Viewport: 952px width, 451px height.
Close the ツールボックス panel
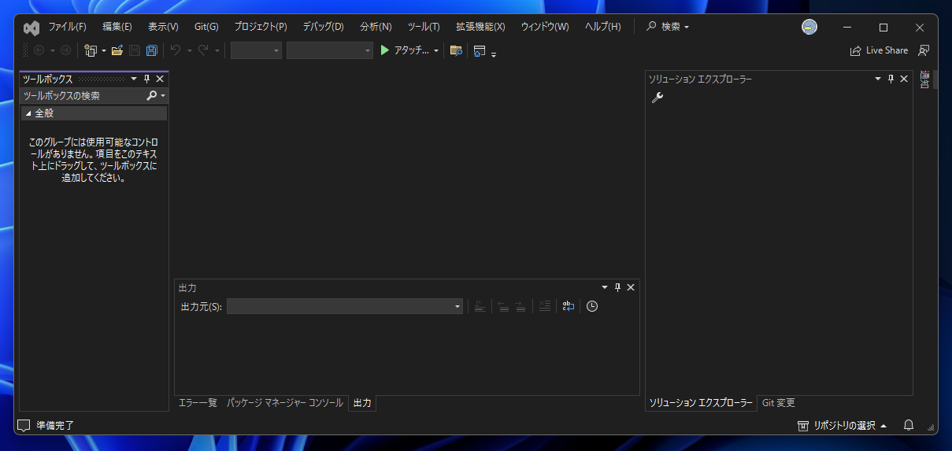coord(160,79)
